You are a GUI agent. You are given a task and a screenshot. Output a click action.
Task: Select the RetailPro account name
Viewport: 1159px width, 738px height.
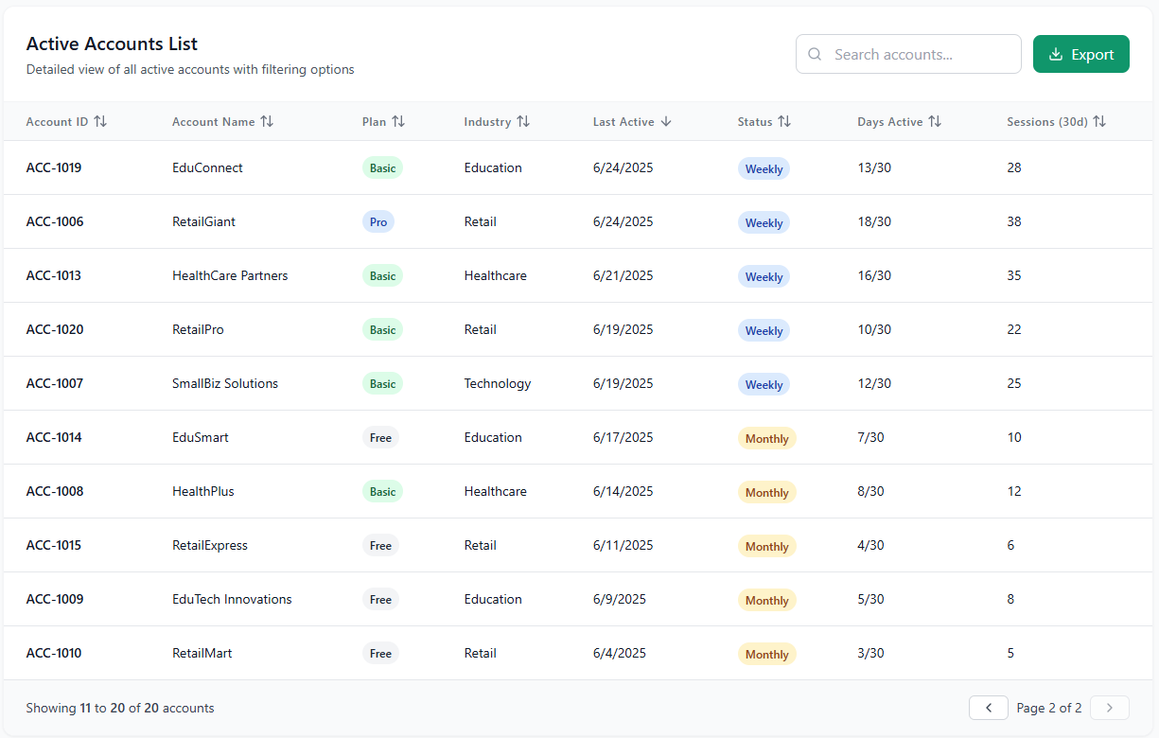tap(198, 329)
